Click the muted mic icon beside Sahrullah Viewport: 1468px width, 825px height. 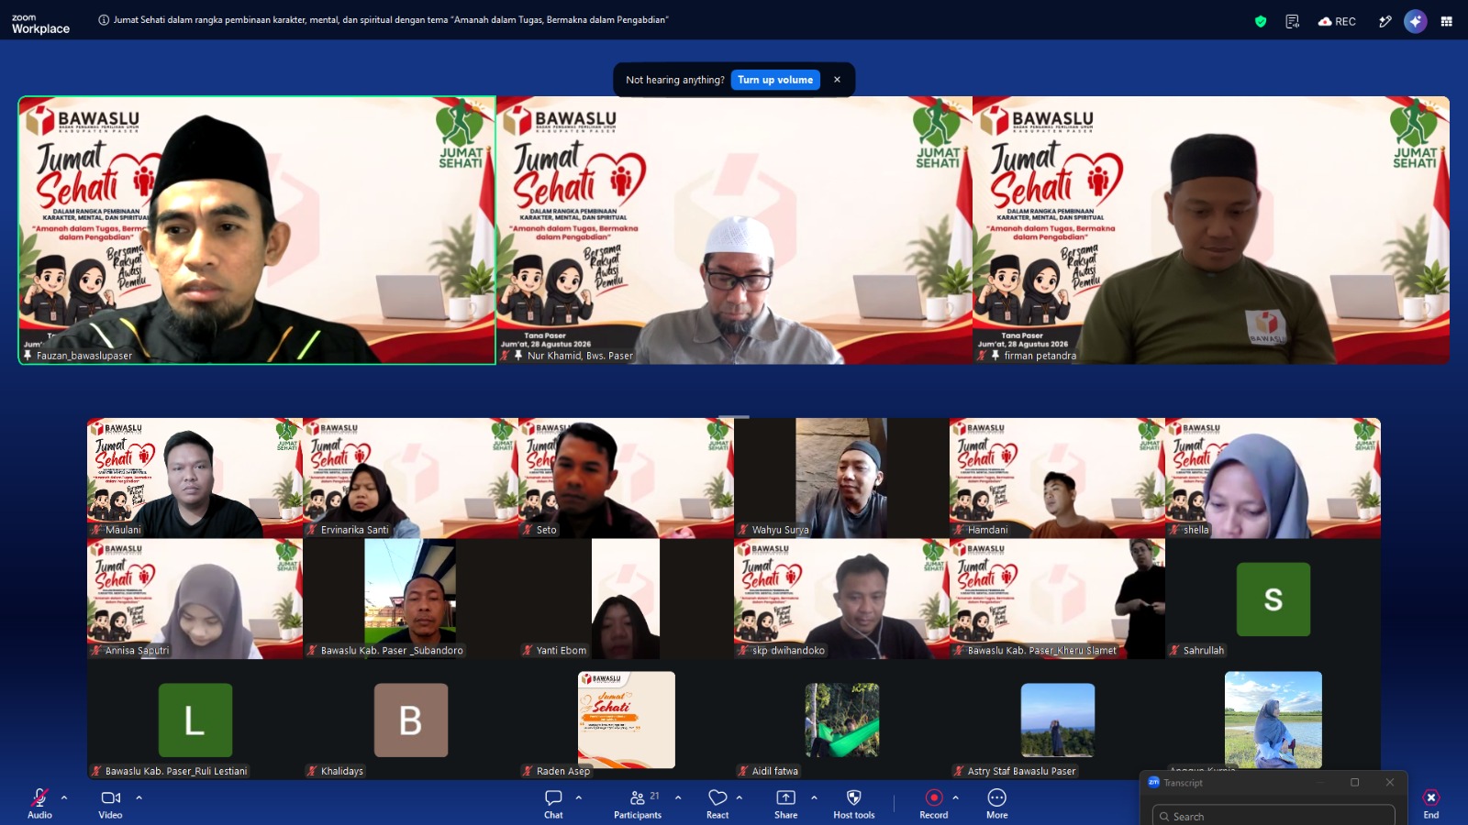coord(1174,651)
